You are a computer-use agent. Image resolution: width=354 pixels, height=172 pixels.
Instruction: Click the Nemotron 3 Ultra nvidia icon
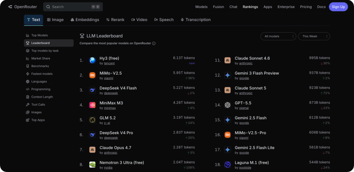pyautogui.click(x=92, y=164)
